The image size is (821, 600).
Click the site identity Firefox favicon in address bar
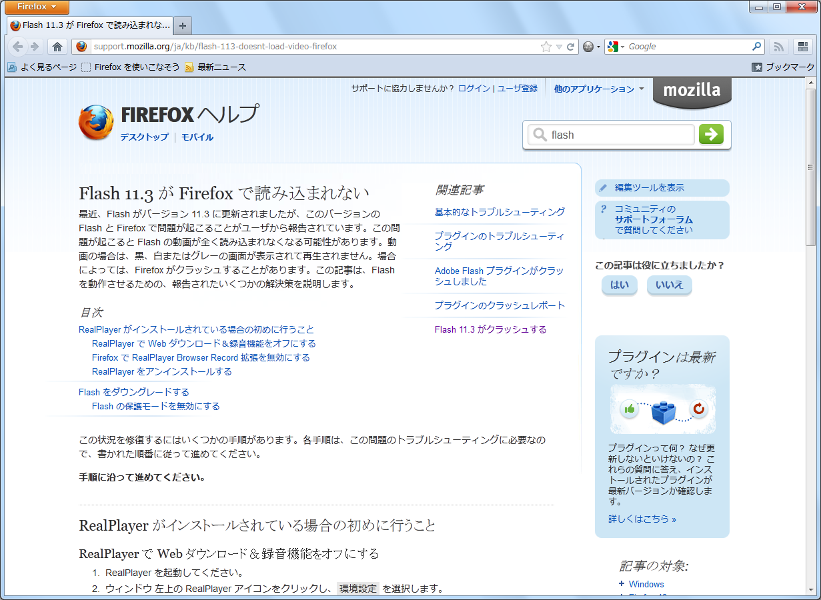(81, 47)
